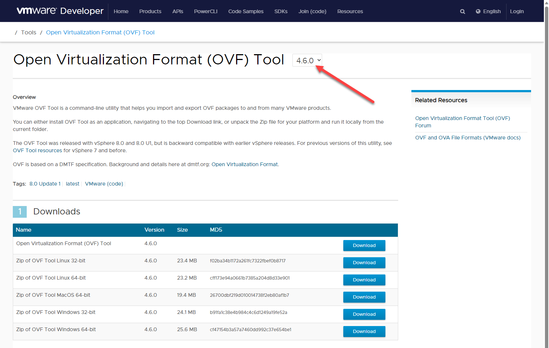The image size is (549, 348).
Task: Click the 25.6 MB size cell
Action: pyautogui.click(x=187, y=329)
